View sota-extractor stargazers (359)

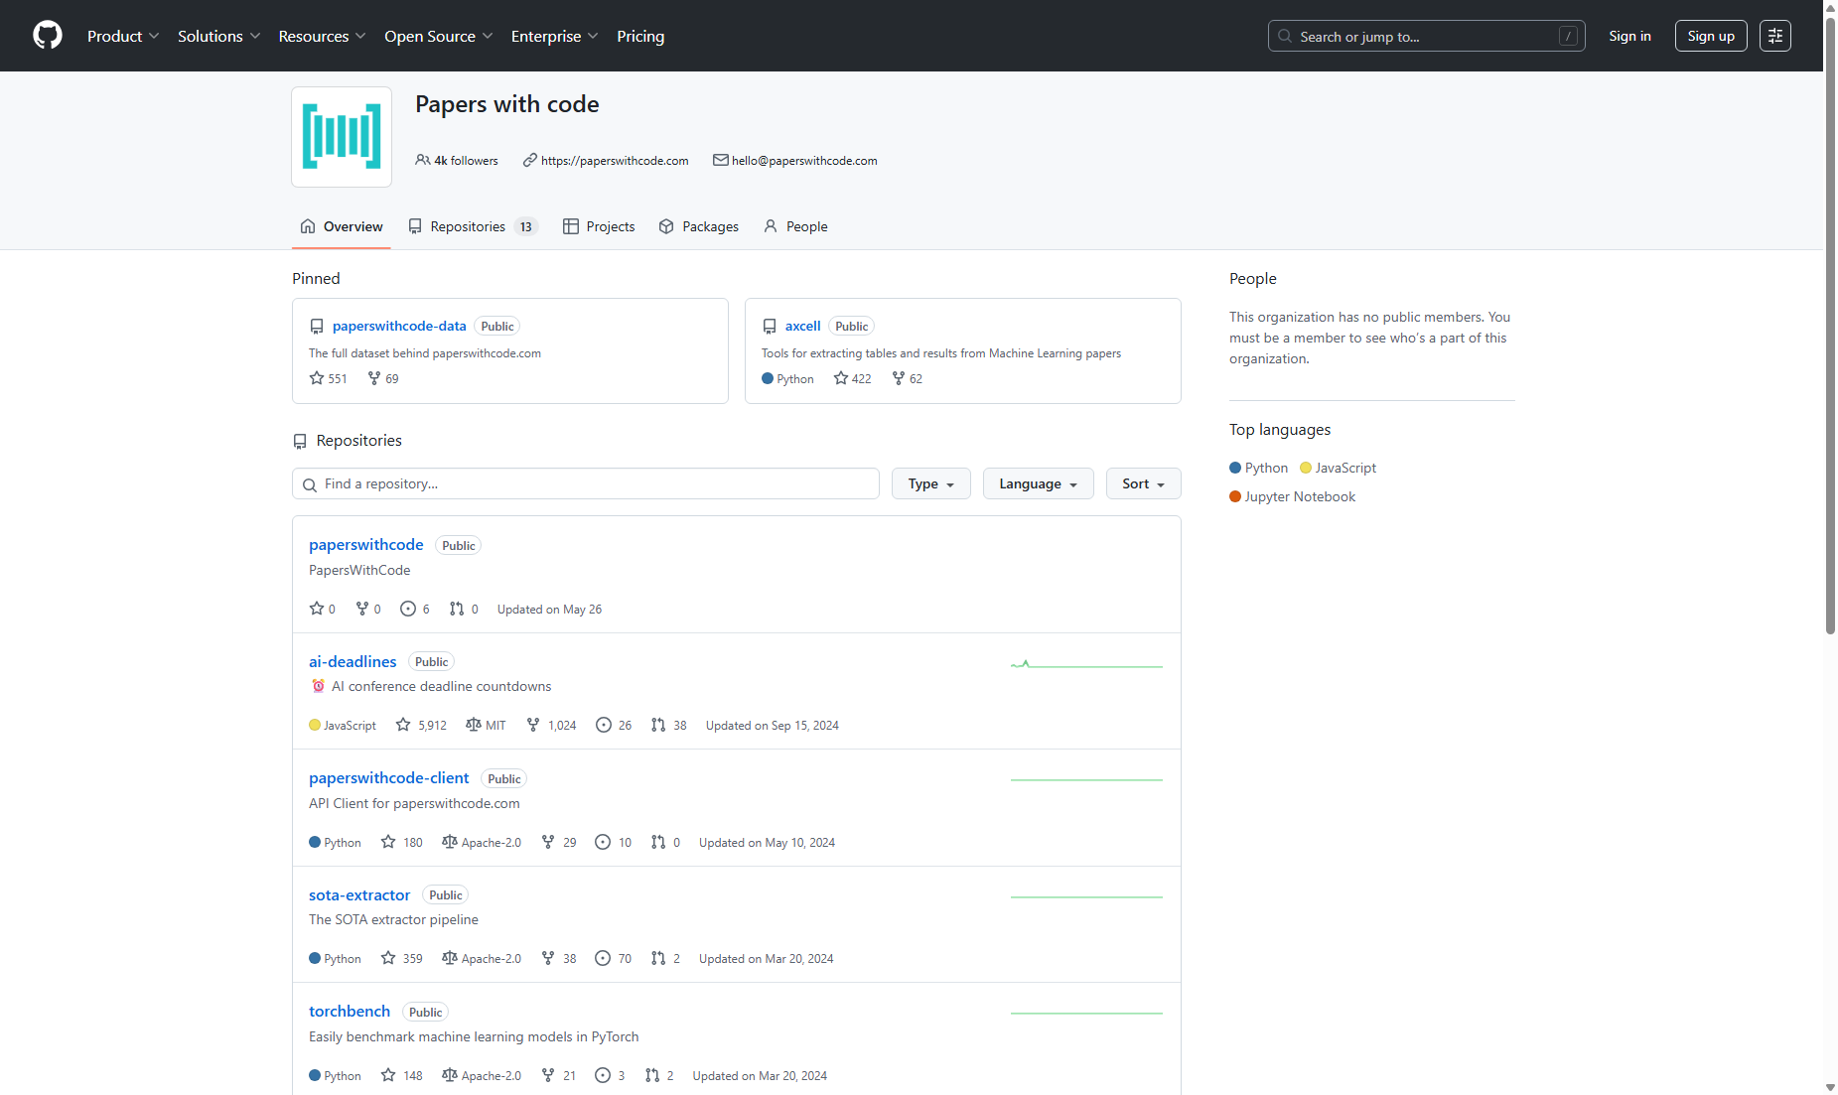(402, 958)
